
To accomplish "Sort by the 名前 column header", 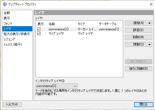I will (62, 24).
